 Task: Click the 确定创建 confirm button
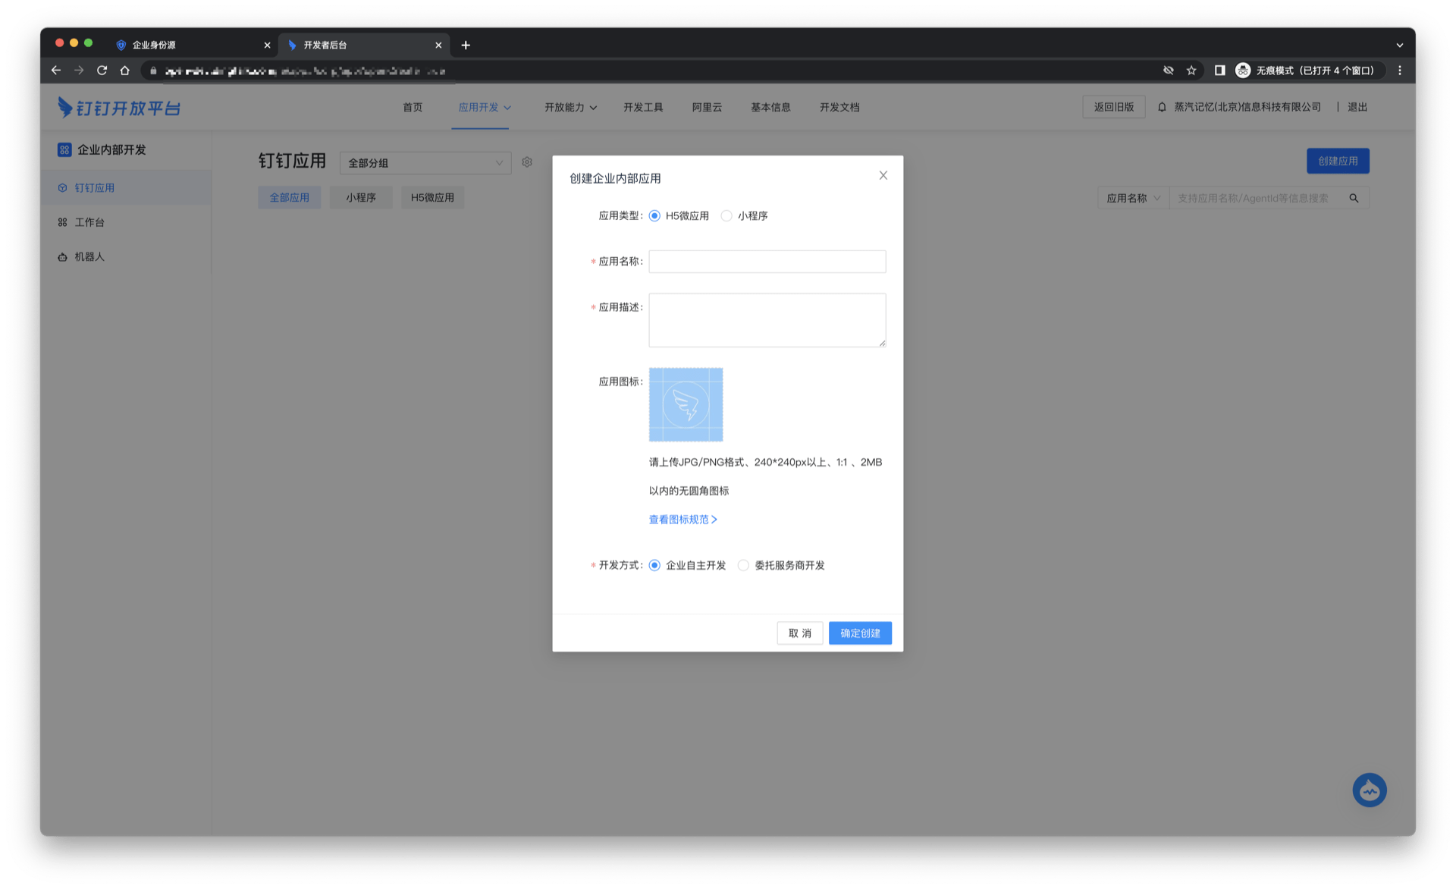click(x=860, y=633)
